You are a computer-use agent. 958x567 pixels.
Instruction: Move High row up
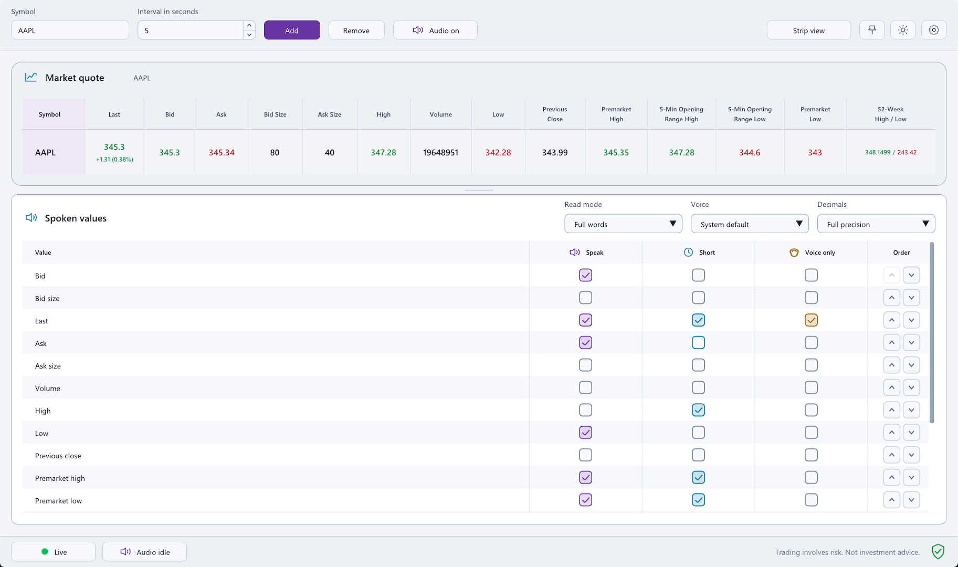pyautogui.click(x=892, y=410)
